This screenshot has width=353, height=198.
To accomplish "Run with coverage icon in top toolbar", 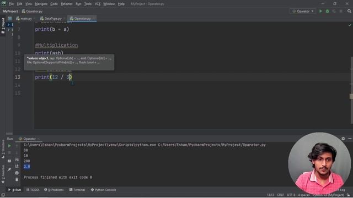I will pos(334,11).
